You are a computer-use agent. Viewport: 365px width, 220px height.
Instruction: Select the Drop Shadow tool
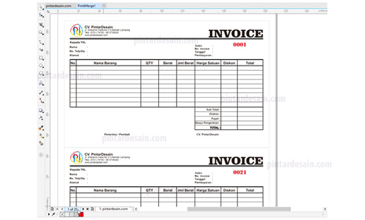point(41,111)
